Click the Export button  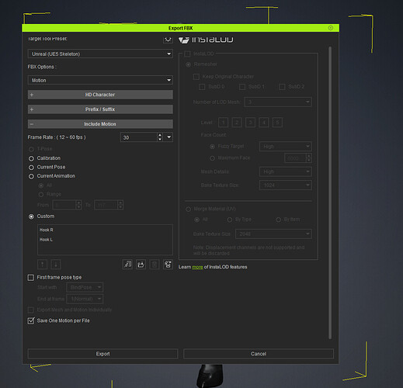(102, 354)
